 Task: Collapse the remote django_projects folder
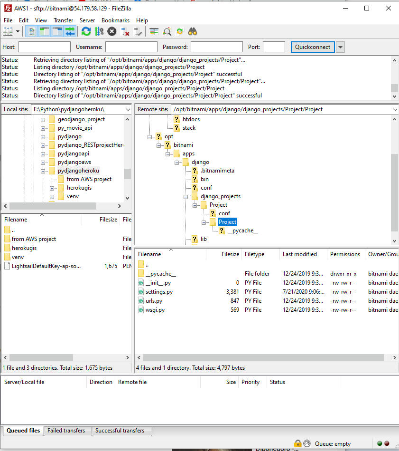[186, 197]
